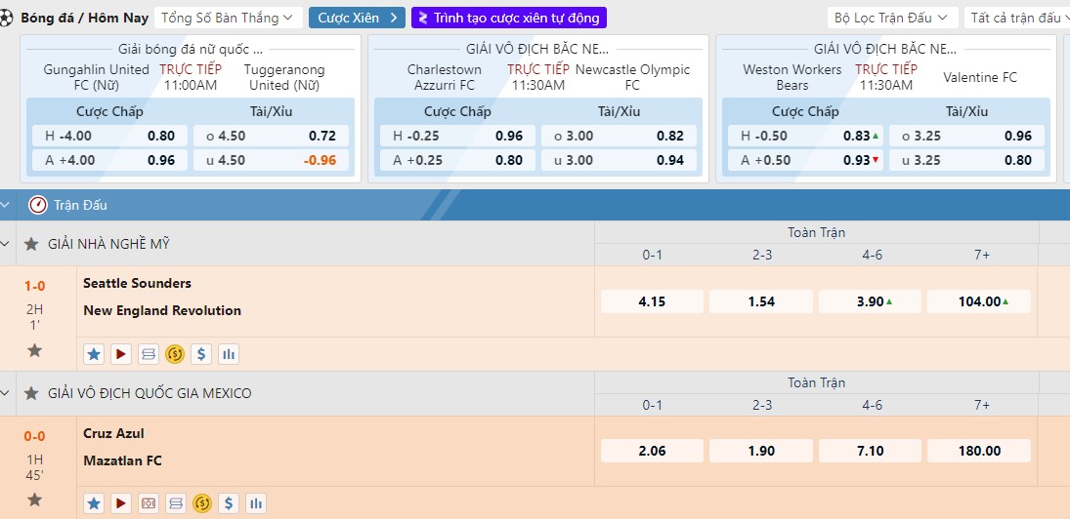Toggle favorite star for Giải Vô Địch Quốc Gia Mexico
The height and width of the screenshot is (519, 1070).
31,394
